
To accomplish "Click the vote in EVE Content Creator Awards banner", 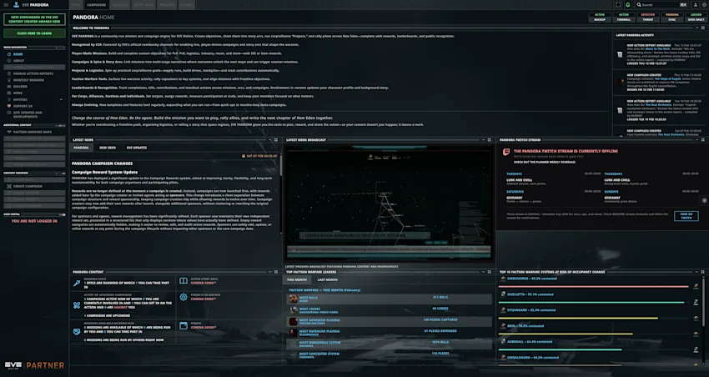I will coord(34,19).
